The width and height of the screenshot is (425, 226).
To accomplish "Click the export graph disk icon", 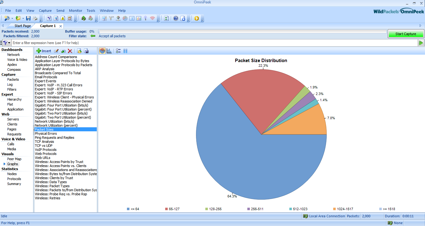I will pyautogui.click(x=86, y=51).
